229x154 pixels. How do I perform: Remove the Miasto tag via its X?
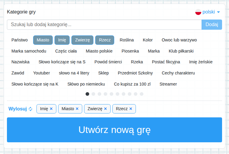(77, 109)
